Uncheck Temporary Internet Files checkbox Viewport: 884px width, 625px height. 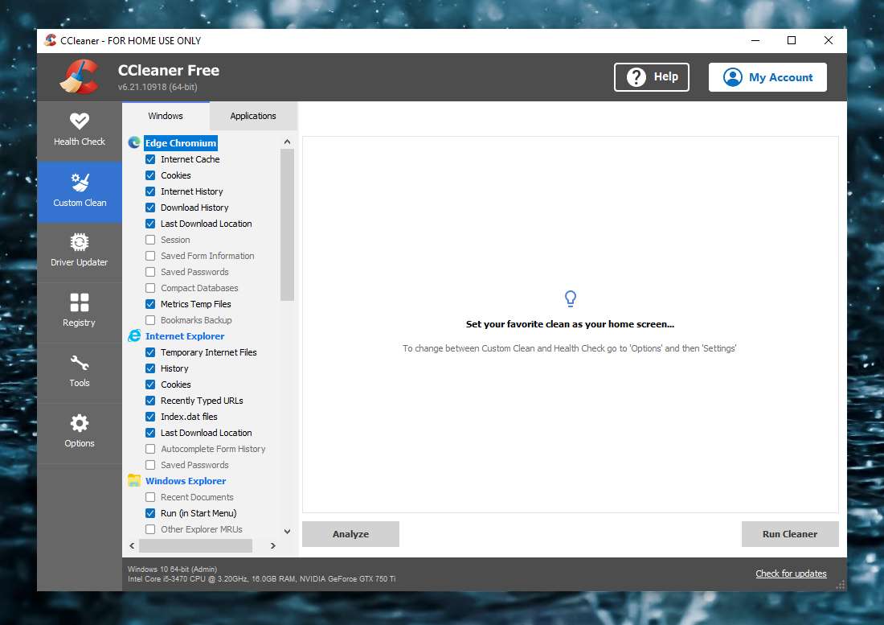click(150, 352)
